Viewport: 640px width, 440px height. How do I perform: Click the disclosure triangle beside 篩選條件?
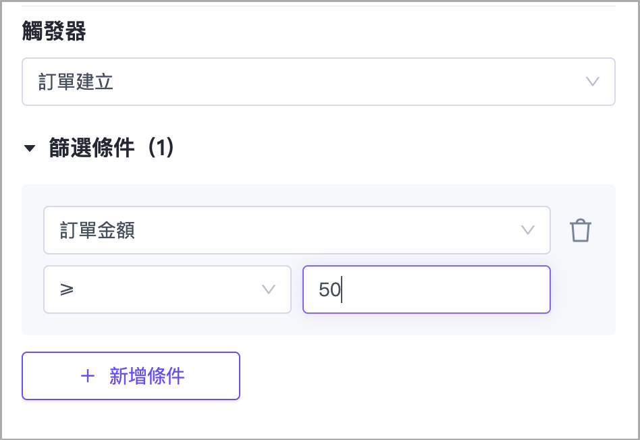point(30,147)
